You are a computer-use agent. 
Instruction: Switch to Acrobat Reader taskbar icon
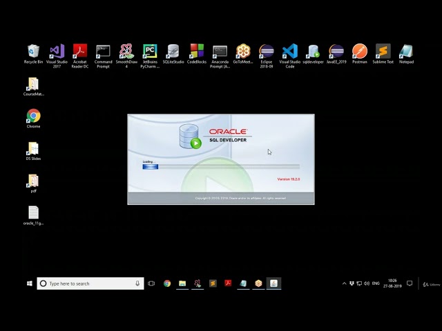pos(228,283)
